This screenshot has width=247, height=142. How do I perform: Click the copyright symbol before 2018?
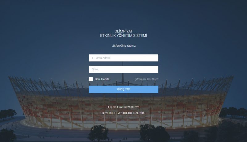tap(103, 113)
